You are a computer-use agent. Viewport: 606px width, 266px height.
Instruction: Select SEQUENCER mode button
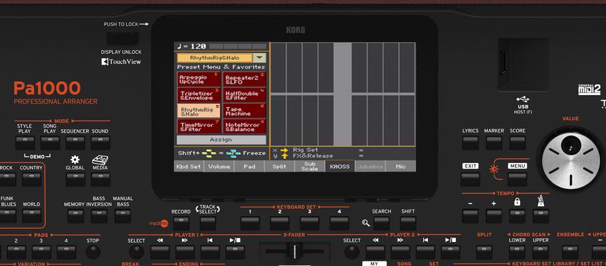(75, 142)
